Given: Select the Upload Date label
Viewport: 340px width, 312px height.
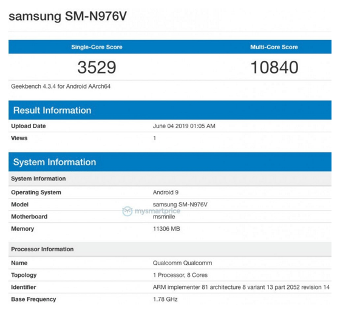Looking at the screenshot, I should (x=29, y=126).
